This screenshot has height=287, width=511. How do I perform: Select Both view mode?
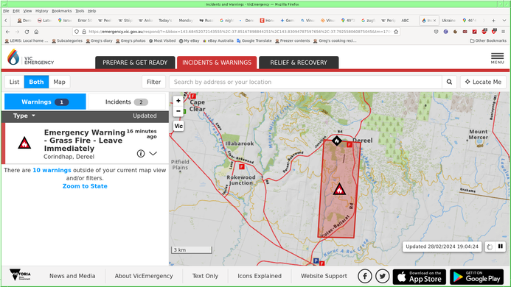[x=36, y=82]
